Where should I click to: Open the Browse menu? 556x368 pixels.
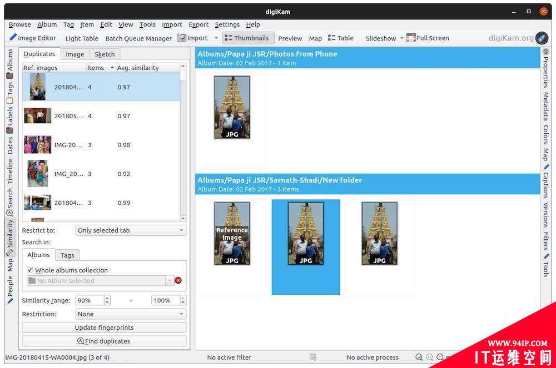(20, 24)
